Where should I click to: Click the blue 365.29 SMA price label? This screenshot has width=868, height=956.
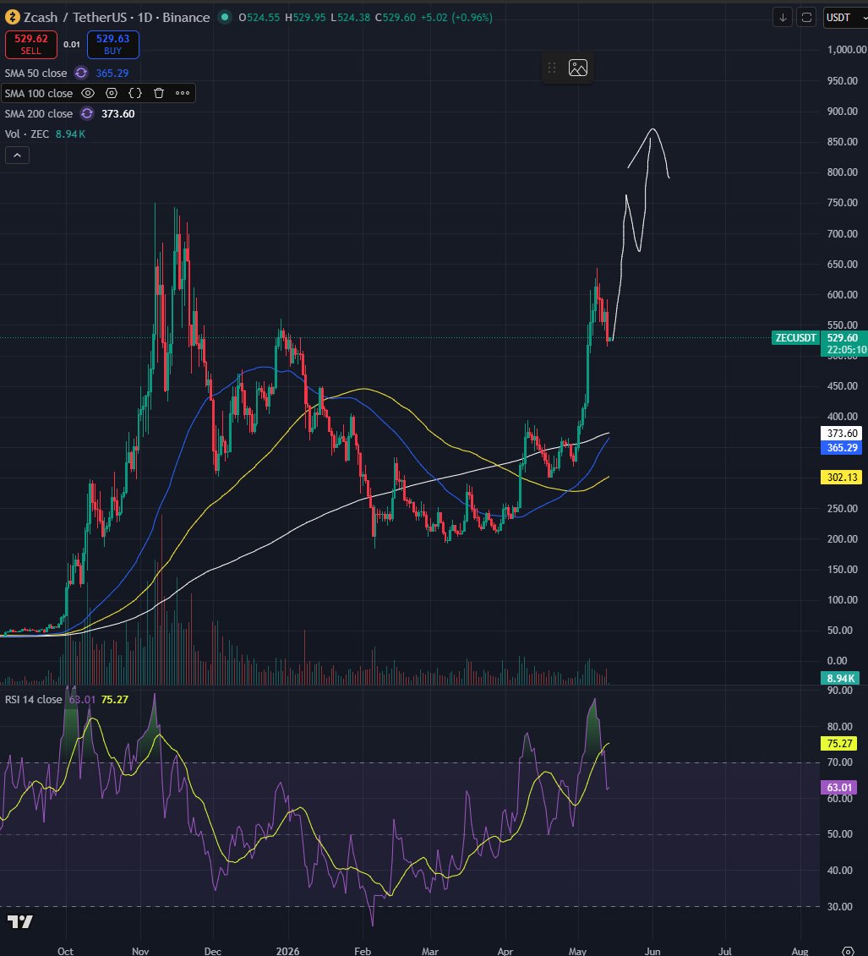click(x=842, y=447)
